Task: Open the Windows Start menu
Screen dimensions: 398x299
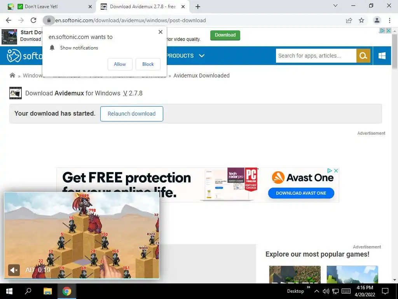Action: 9,291
